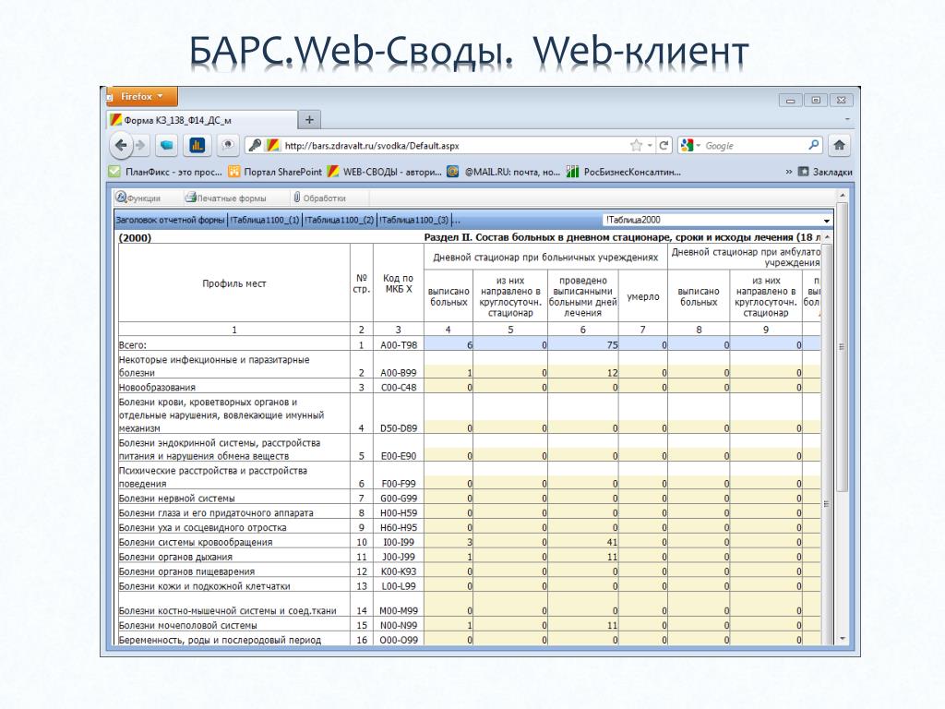
Task: Maximize the Firefox window
Action: [x=816, y=100]
